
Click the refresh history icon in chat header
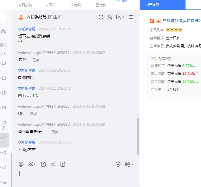point(101,17)
